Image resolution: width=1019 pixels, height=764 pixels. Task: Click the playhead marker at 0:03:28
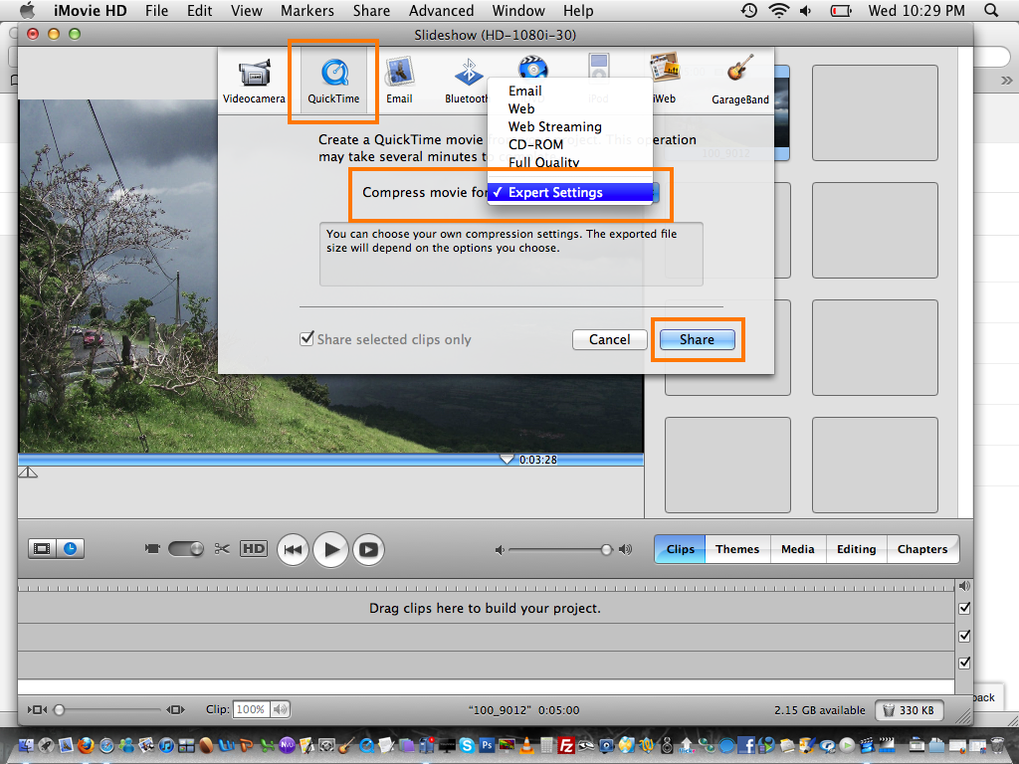click(506, 458)
